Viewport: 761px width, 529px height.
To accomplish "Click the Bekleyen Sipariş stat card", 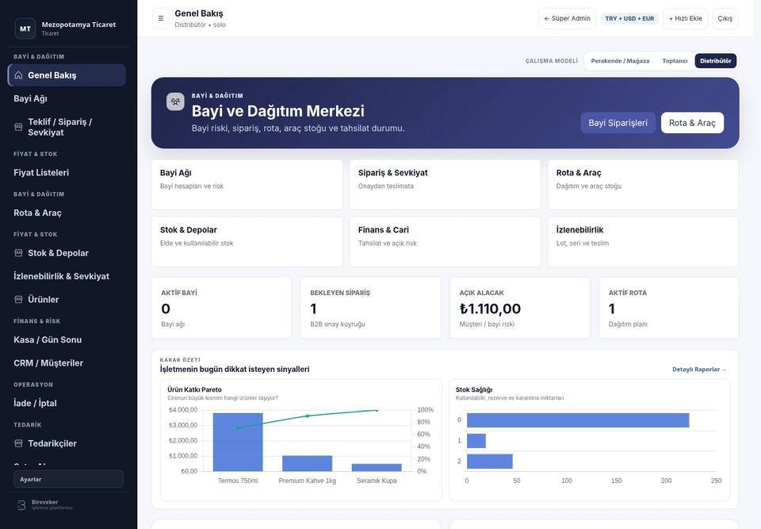I will [x=371, y=308].
